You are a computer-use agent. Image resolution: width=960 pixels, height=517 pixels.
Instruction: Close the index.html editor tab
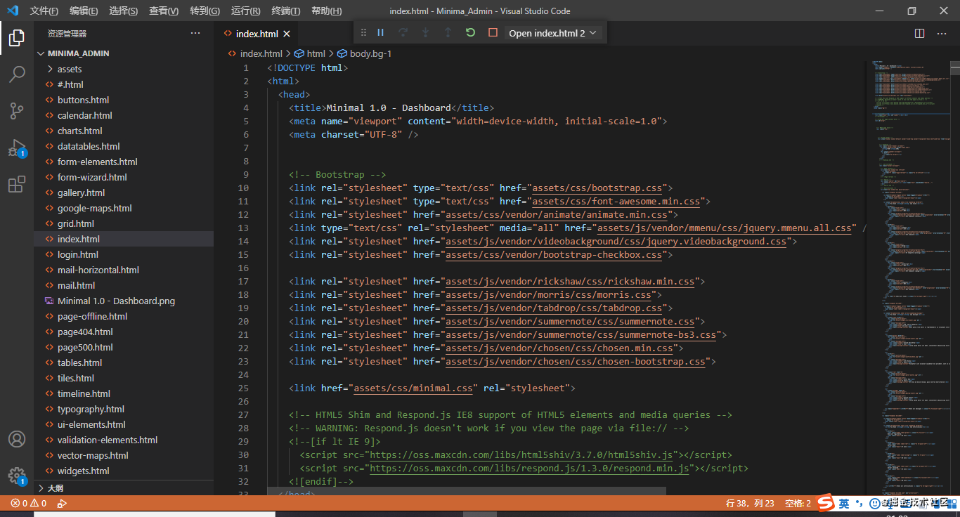tap(287, 34)
